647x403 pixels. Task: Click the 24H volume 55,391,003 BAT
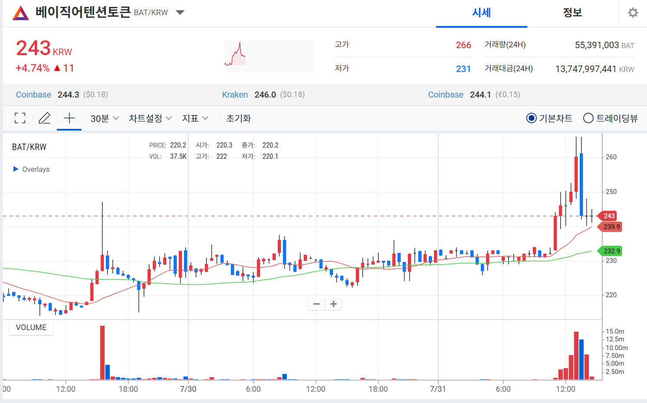click(x=604, y=45)
